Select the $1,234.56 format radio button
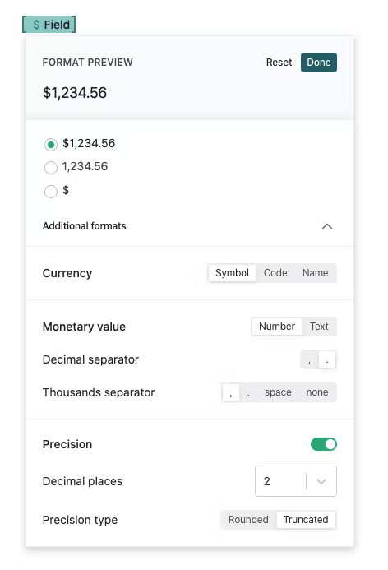This screenshot has height=570, width=388. pos(51,144)
